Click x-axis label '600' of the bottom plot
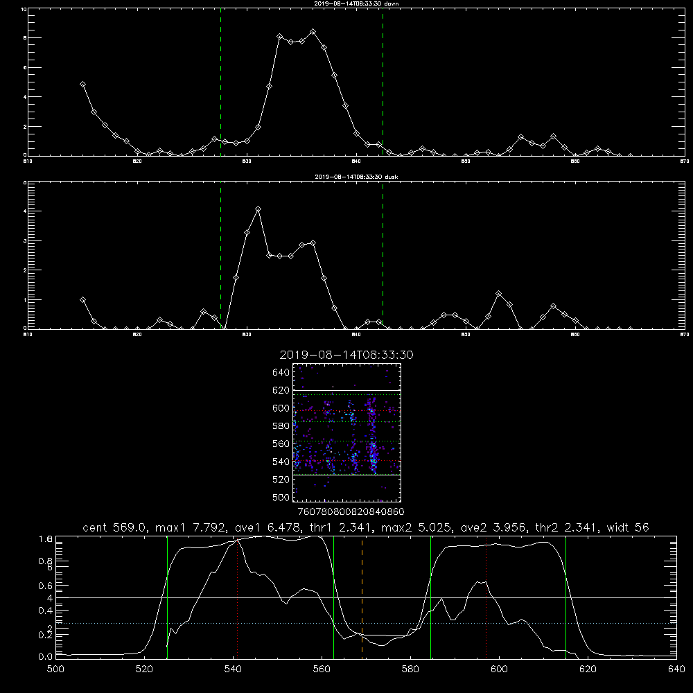 pyautogui.click(x=500, y=669)
